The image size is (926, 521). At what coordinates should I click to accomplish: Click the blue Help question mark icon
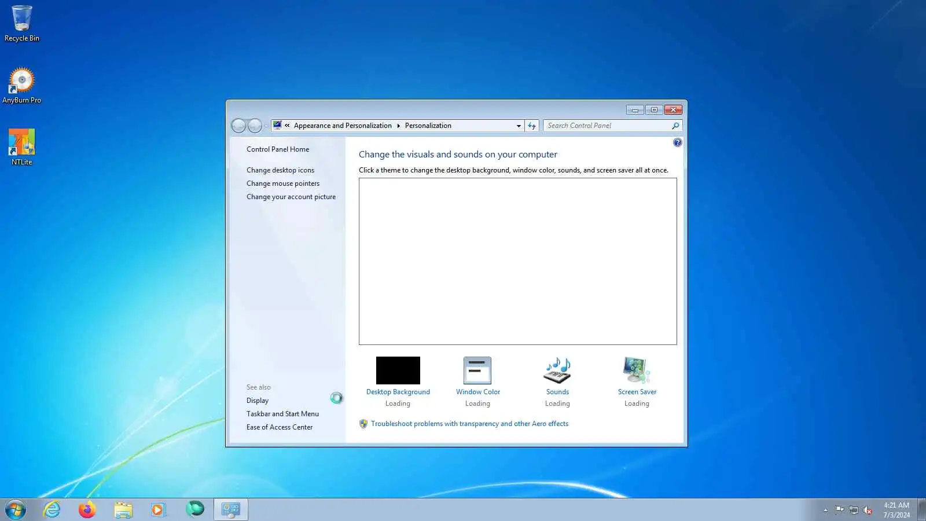pyautogui.click(x=678, y=142)
